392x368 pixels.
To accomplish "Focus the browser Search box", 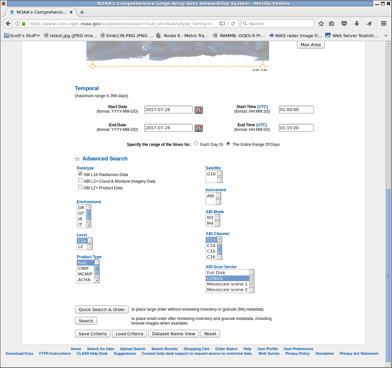I will 277,24.
